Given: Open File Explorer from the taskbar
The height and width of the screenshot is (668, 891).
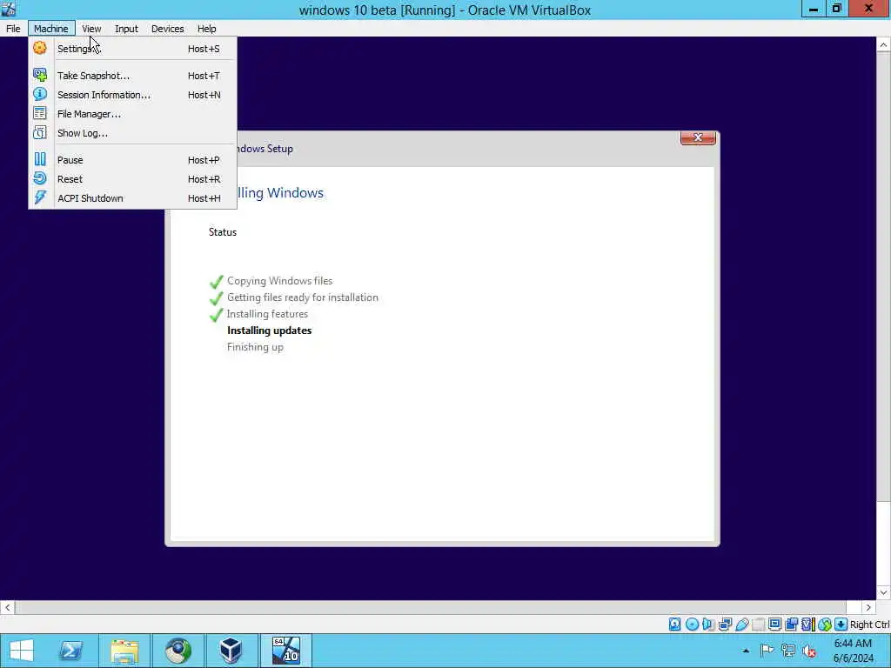Looking at the screenshot, I should click(x=124, y=651).
